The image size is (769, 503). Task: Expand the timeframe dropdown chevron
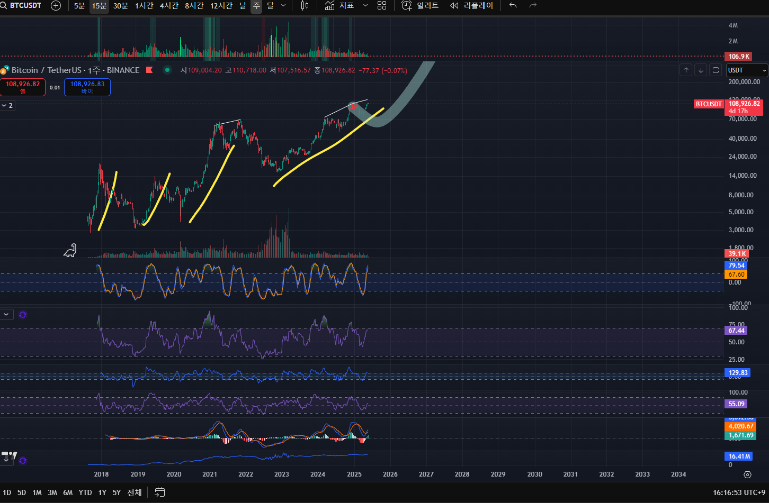pyautogui.click(x=283, y=6)
